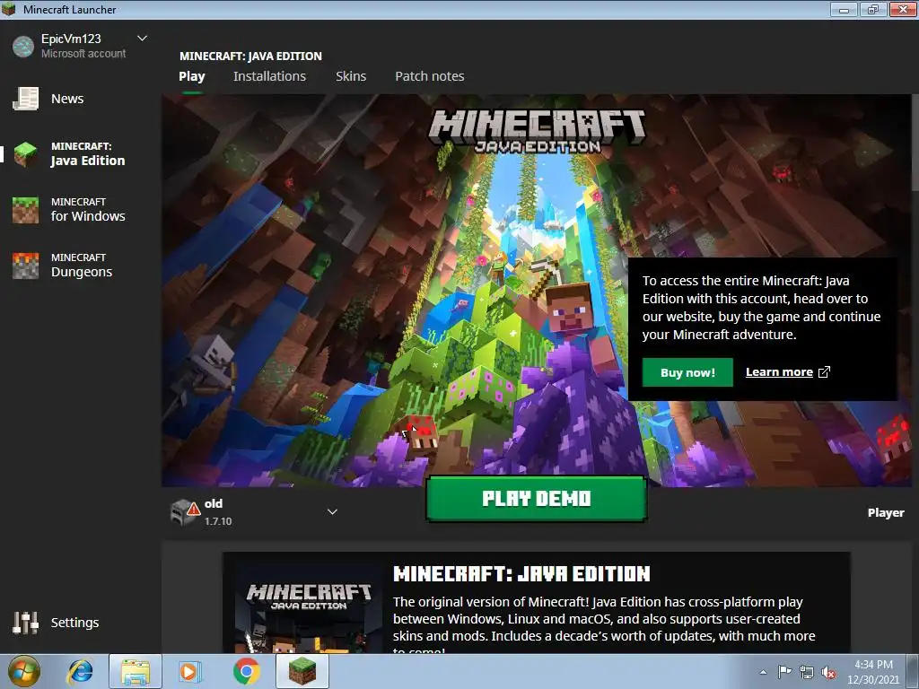
Task: Click Minecraft Launcher taskbar button
Action: tap(302, 671)
